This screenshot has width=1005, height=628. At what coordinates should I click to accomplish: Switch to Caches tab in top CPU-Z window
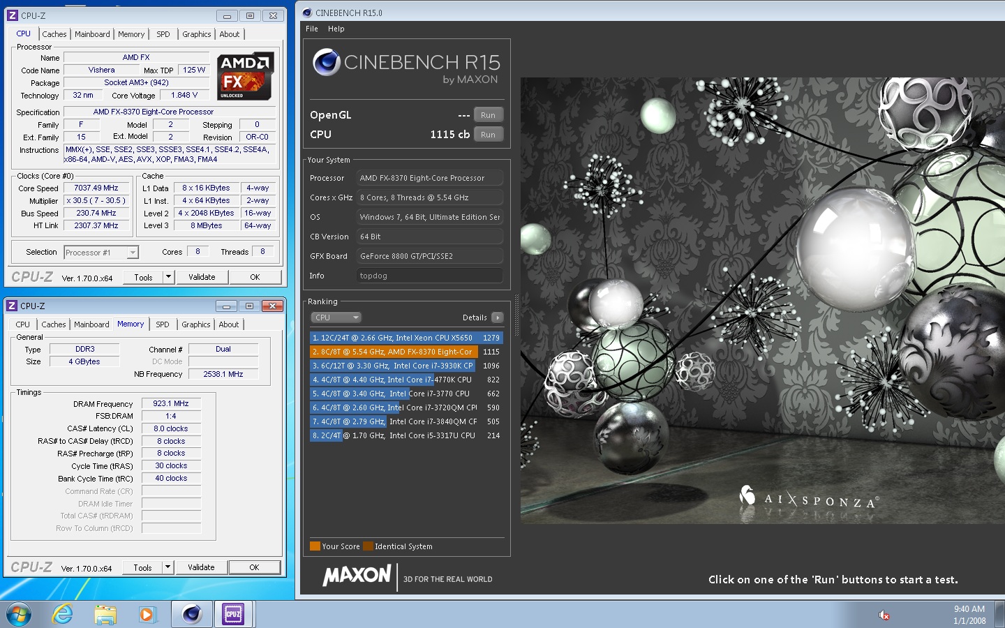[54, 34]
